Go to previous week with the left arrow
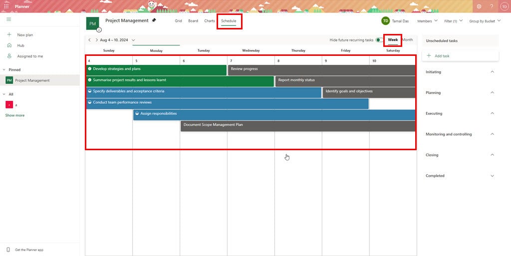This screenshot has width=511, height=256. click(89, 40)
